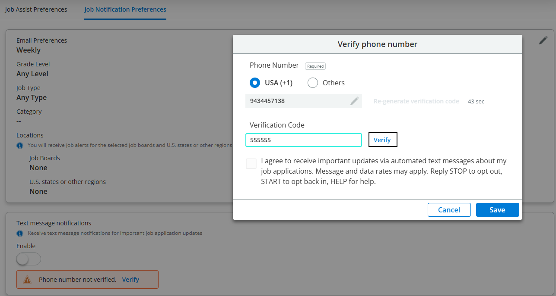Click the 43 sec countdown text
Image resolution: width=556 pixels, height=296 pixels.
coord(476,102)
